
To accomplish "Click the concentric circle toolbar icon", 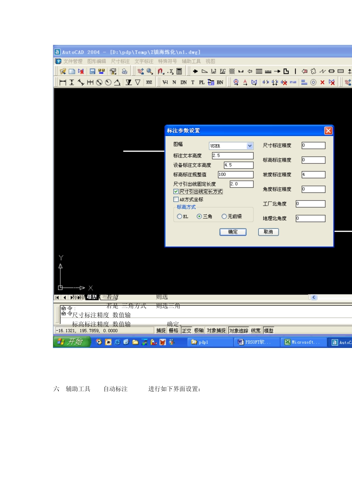I will click(x=313, y=82).
